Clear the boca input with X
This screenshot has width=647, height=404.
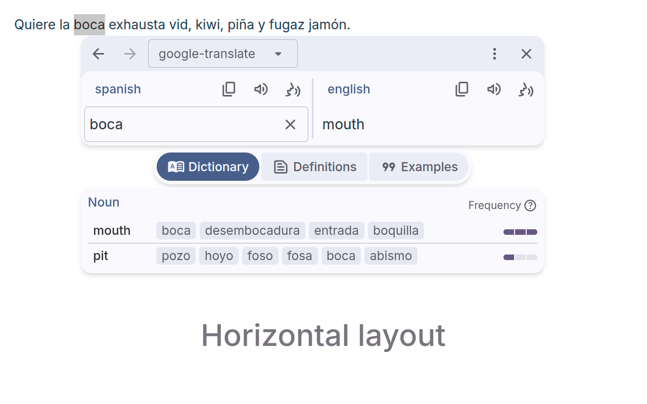click(x=290, y=125)
